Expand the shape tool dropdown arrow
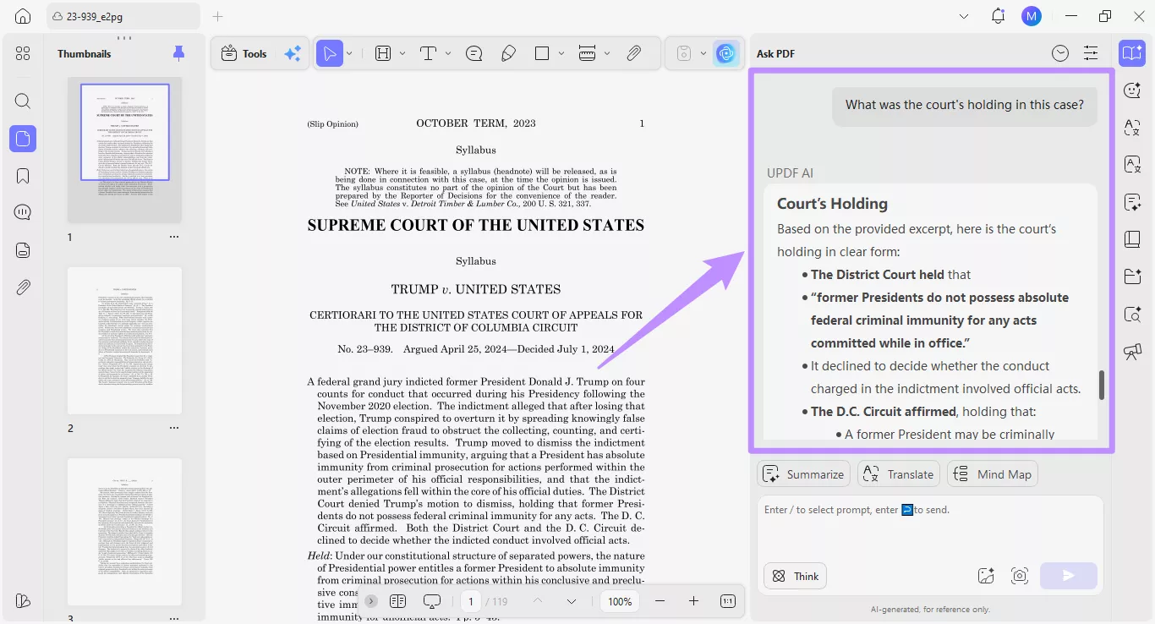 (561, 53)
